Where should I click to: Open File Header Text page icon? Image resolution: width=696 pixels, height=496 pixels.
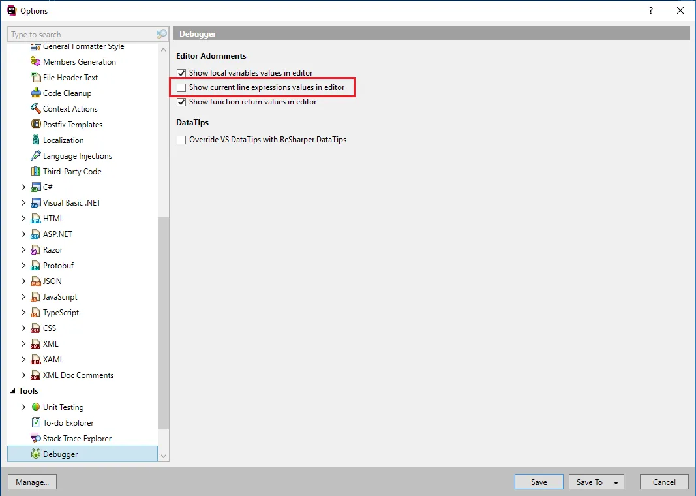click(x=35, y=77)
